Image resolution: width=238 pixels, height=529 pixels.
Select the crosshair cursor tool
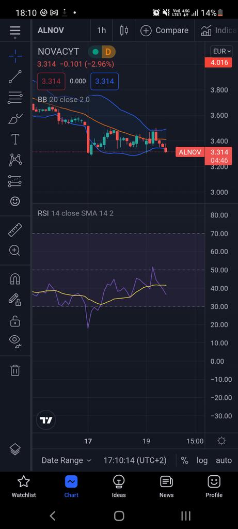(15, 56)
